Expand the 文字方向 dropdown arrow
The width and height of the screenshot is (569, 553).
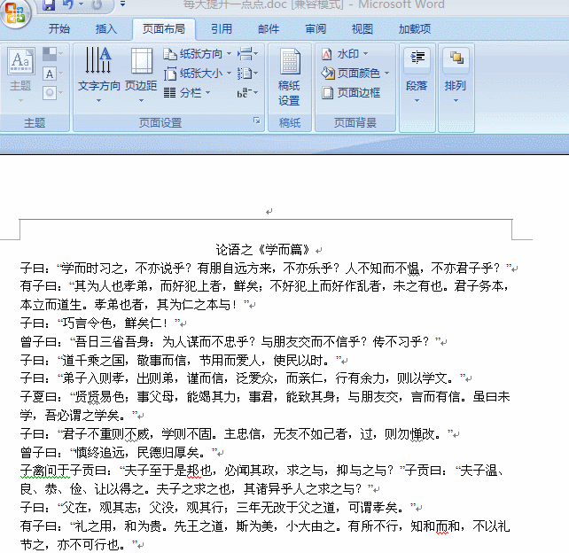click(x=98, y=100)
